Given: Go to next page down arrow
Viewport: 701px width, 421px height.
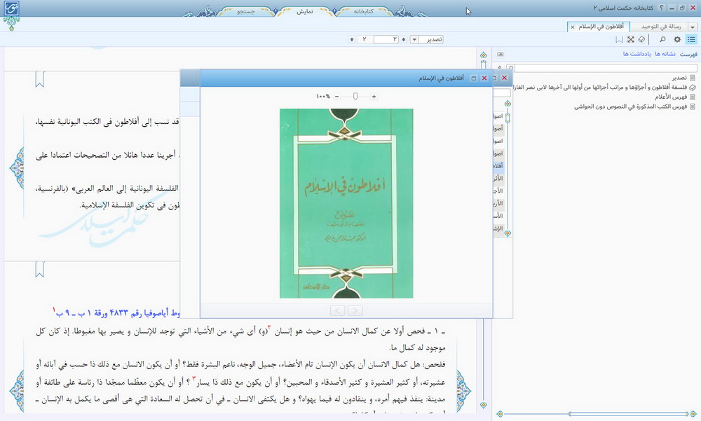Looking at the screenshot, I should (x=403, y=40).
